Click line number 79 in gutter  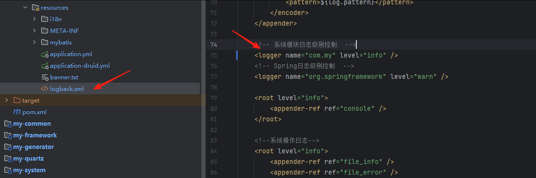point(214,98)
